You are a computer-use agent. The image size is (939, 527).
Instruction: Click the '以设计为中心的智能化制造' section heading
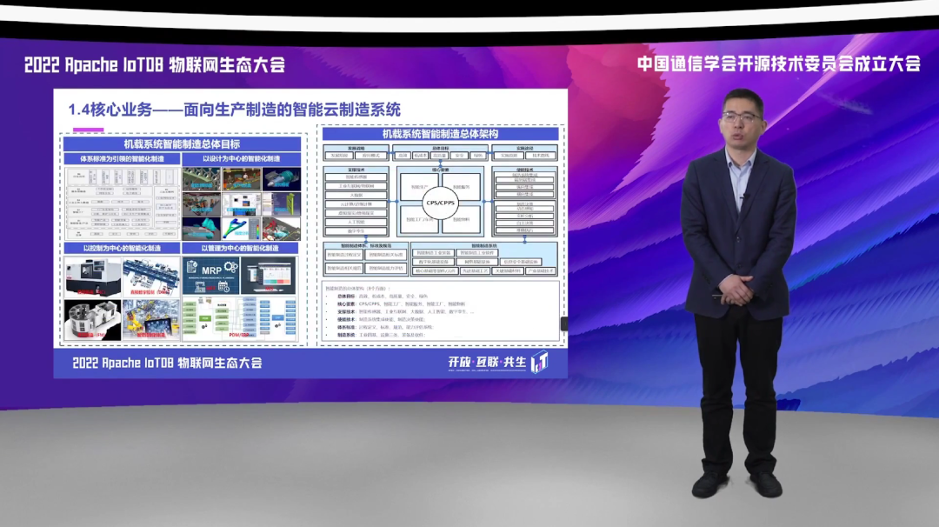[242, 158]
